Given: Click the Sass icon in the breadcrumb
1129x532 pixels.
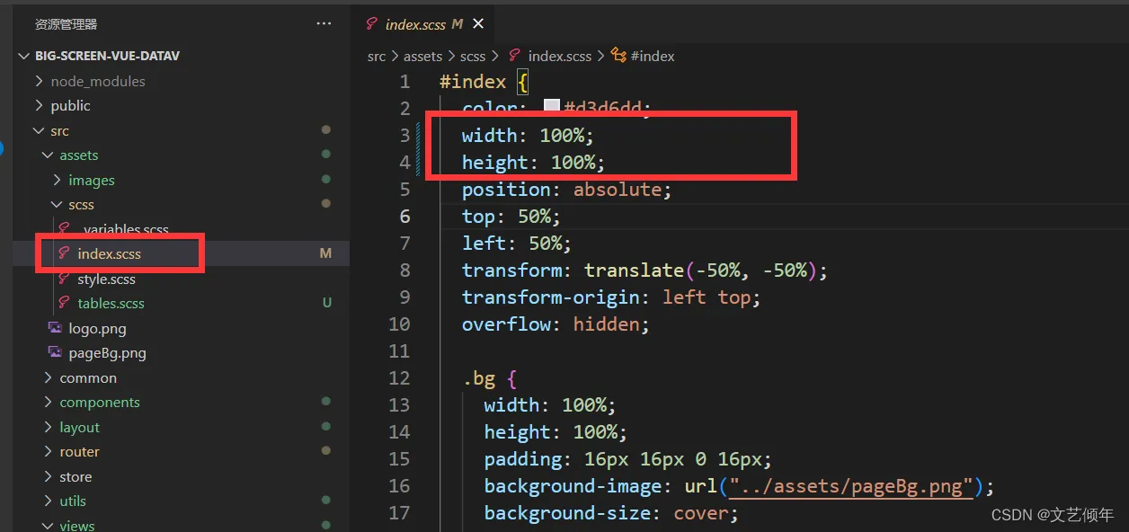Looking at the screenshot, I should coord(515,56).
